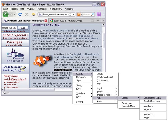Open Packages ex Australia link
The height and width of the screenshot is (121, 168).
(x=15, y=43)
